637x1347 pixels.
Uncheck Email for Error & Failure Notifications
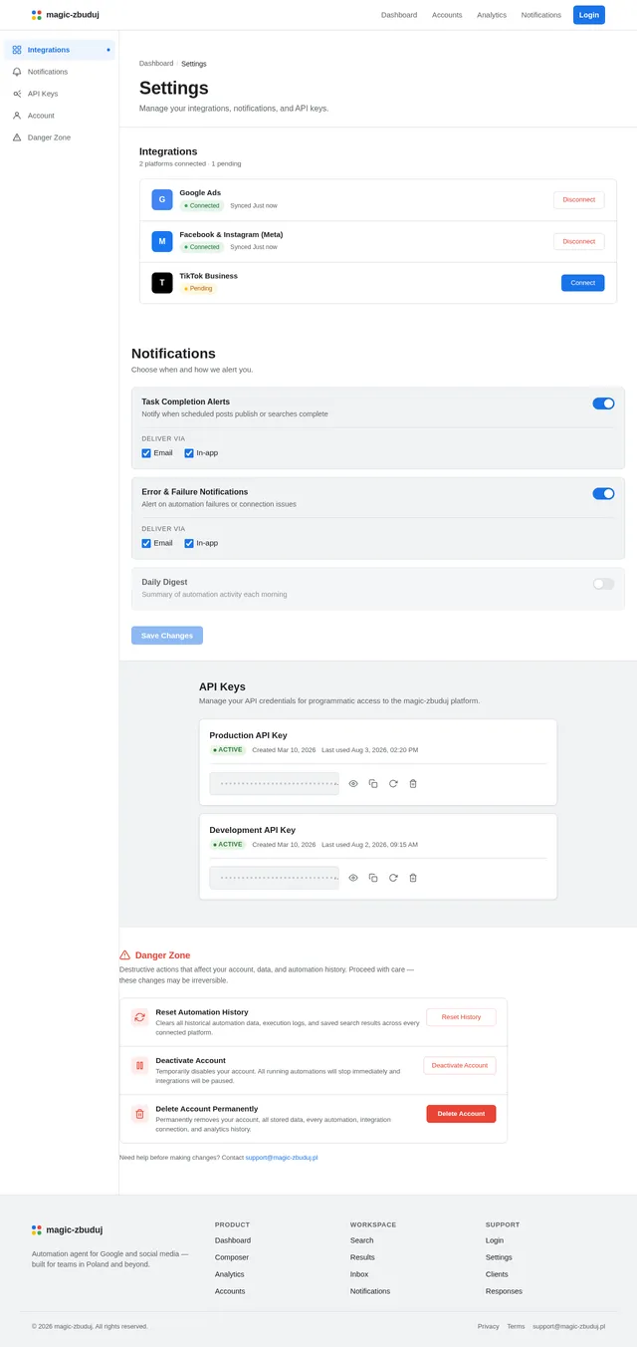pyautogui.click(x=146, y=543)
